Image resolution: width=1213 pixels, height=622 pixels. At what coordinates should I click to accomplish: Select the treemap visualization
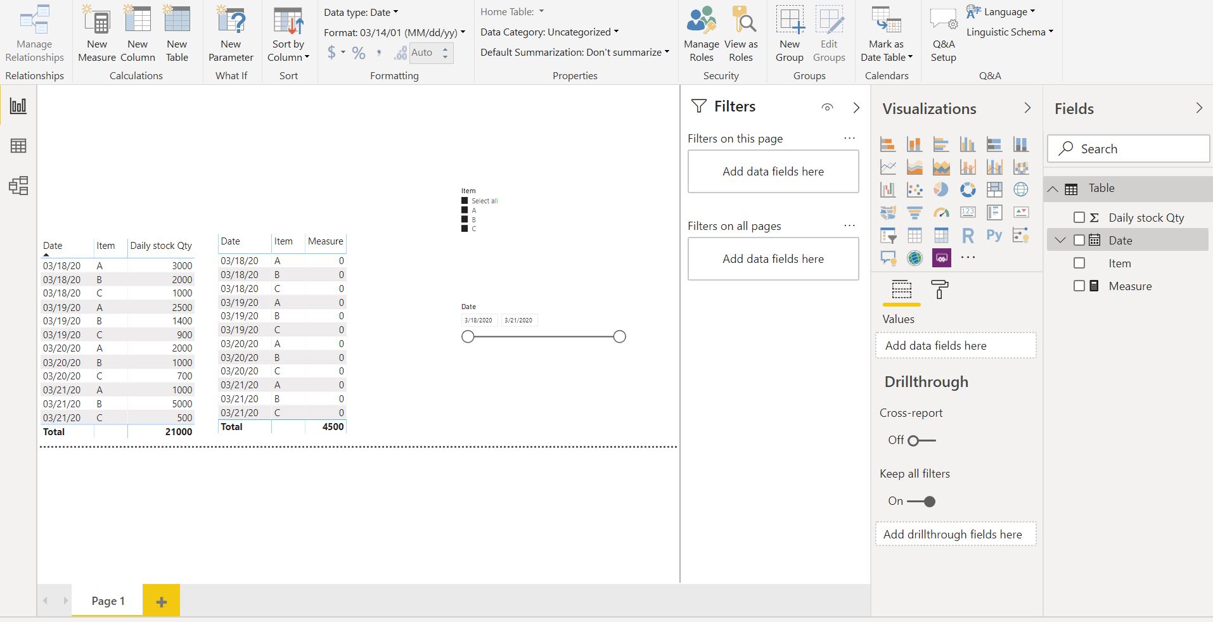pyautogui.click(x=994, y=189)
